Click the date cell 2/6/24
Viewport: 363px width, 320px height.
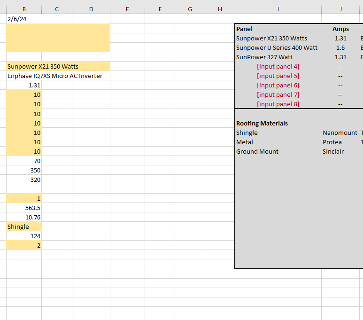pos(24,19)
